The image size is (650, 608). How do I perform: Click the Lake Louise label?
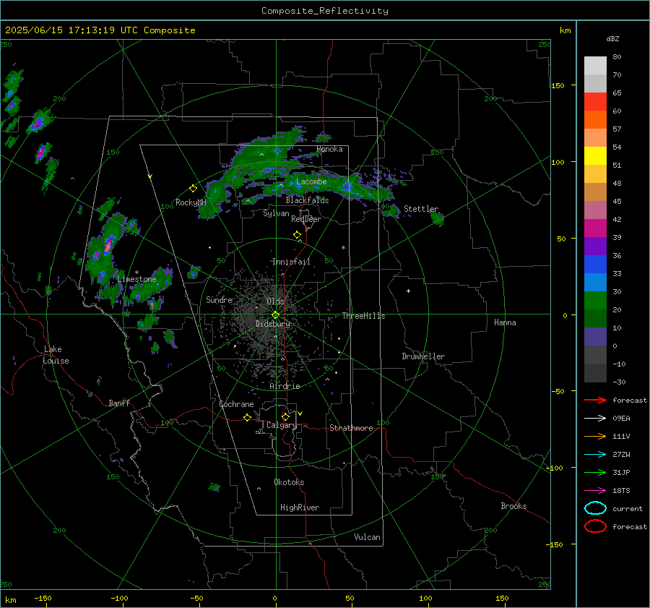pyautogui.click(x=56, y=355)
